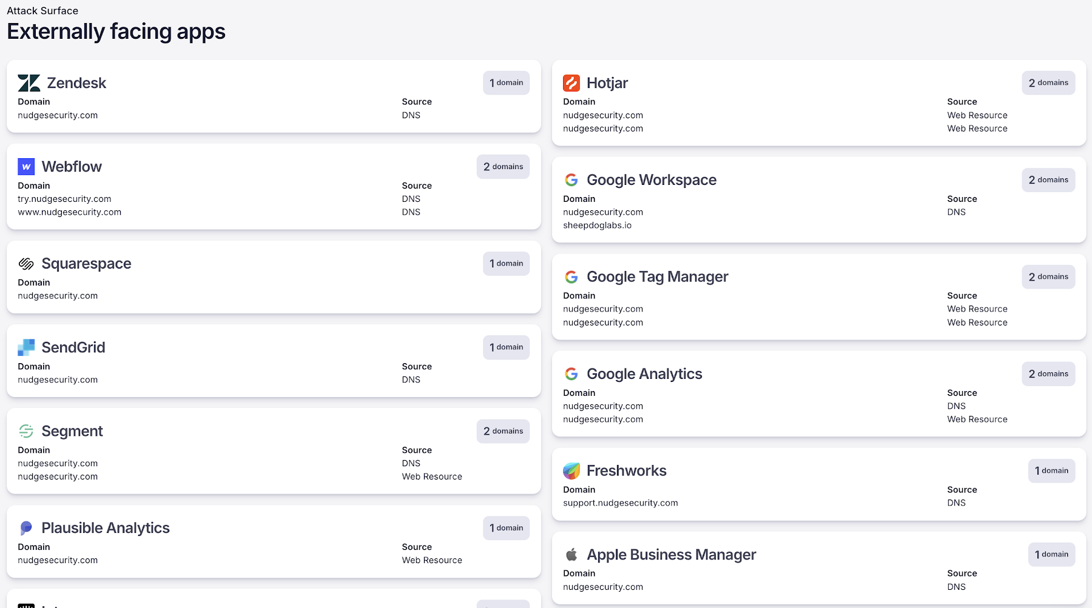Click the SendGrid logo icon
Viewport: 1092px width, 608px height.
(x=26, y=347)
